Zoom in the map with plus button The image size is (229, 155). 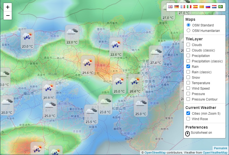(x=8, y=7)
